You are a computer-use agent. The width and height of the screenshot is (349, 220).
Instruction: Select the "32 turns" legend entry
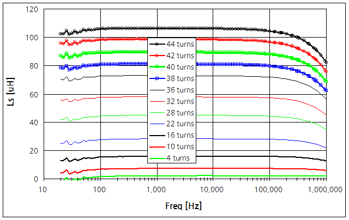[180, 101]
